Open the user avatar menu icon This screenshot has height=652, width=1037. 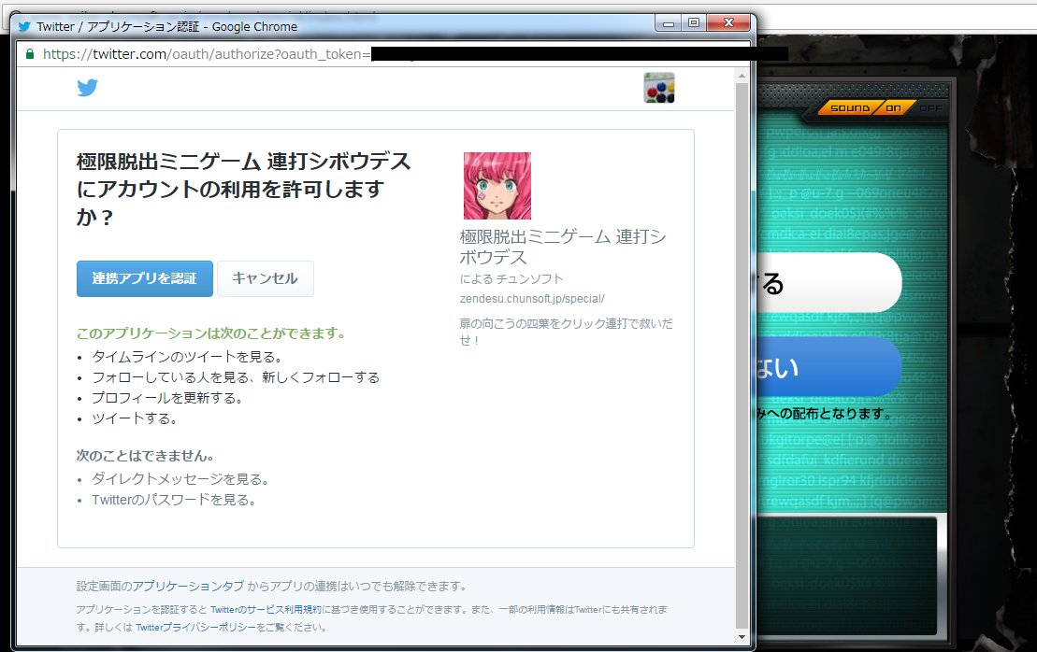coord(658,88)
